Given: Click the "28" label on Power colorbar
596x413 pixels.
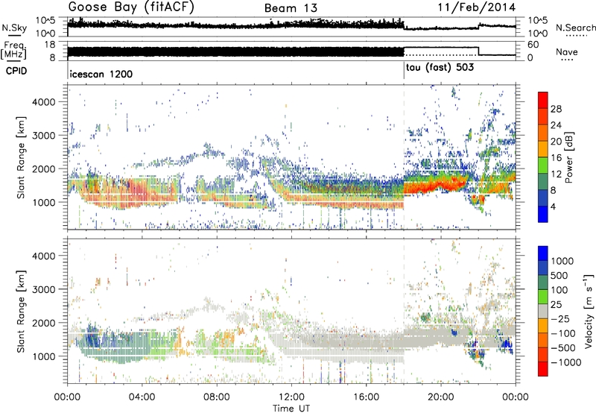Looking at the screenshot, I should [556, 109].
